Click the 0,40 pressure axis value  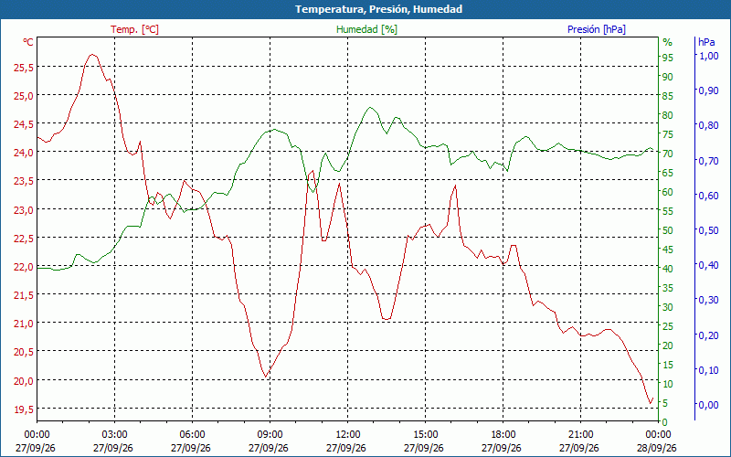pos(709,265)
